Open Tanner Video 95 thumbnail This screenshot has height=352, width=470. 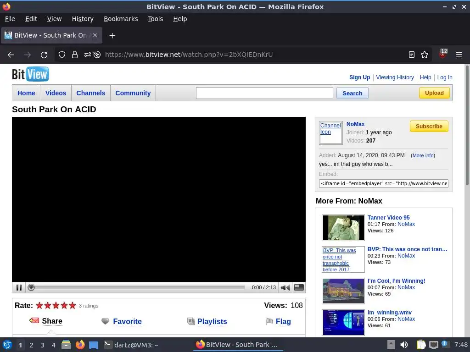[x=343, y=228]
